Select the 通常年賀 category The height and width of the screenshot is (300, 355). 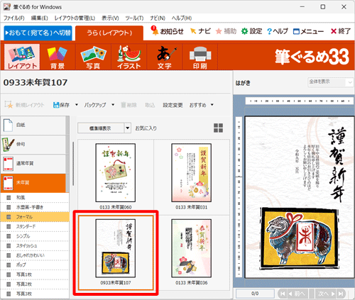(x=33, y=163)
